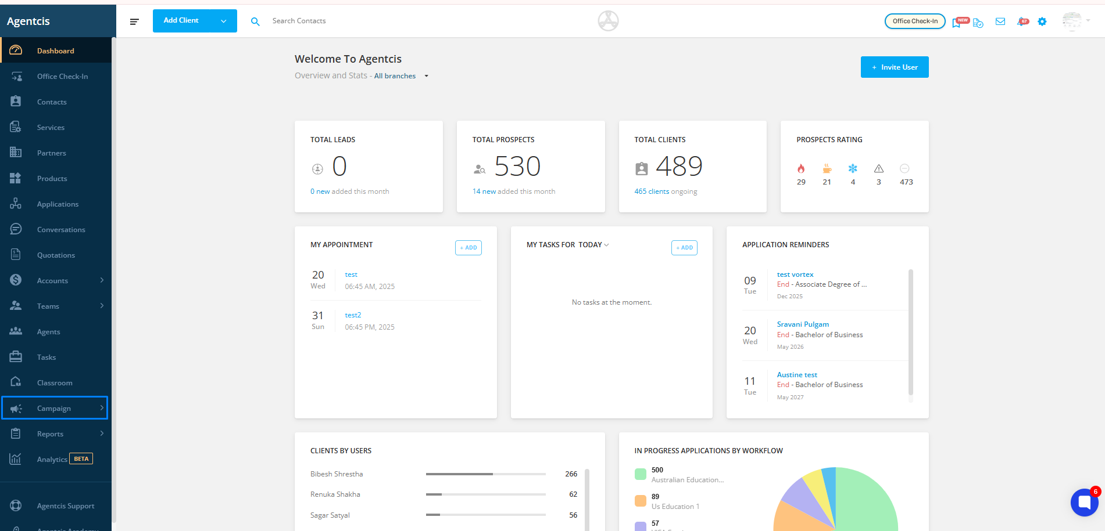Open the document checklist icon in header
1105x531 pixels.
pos(978,23)
